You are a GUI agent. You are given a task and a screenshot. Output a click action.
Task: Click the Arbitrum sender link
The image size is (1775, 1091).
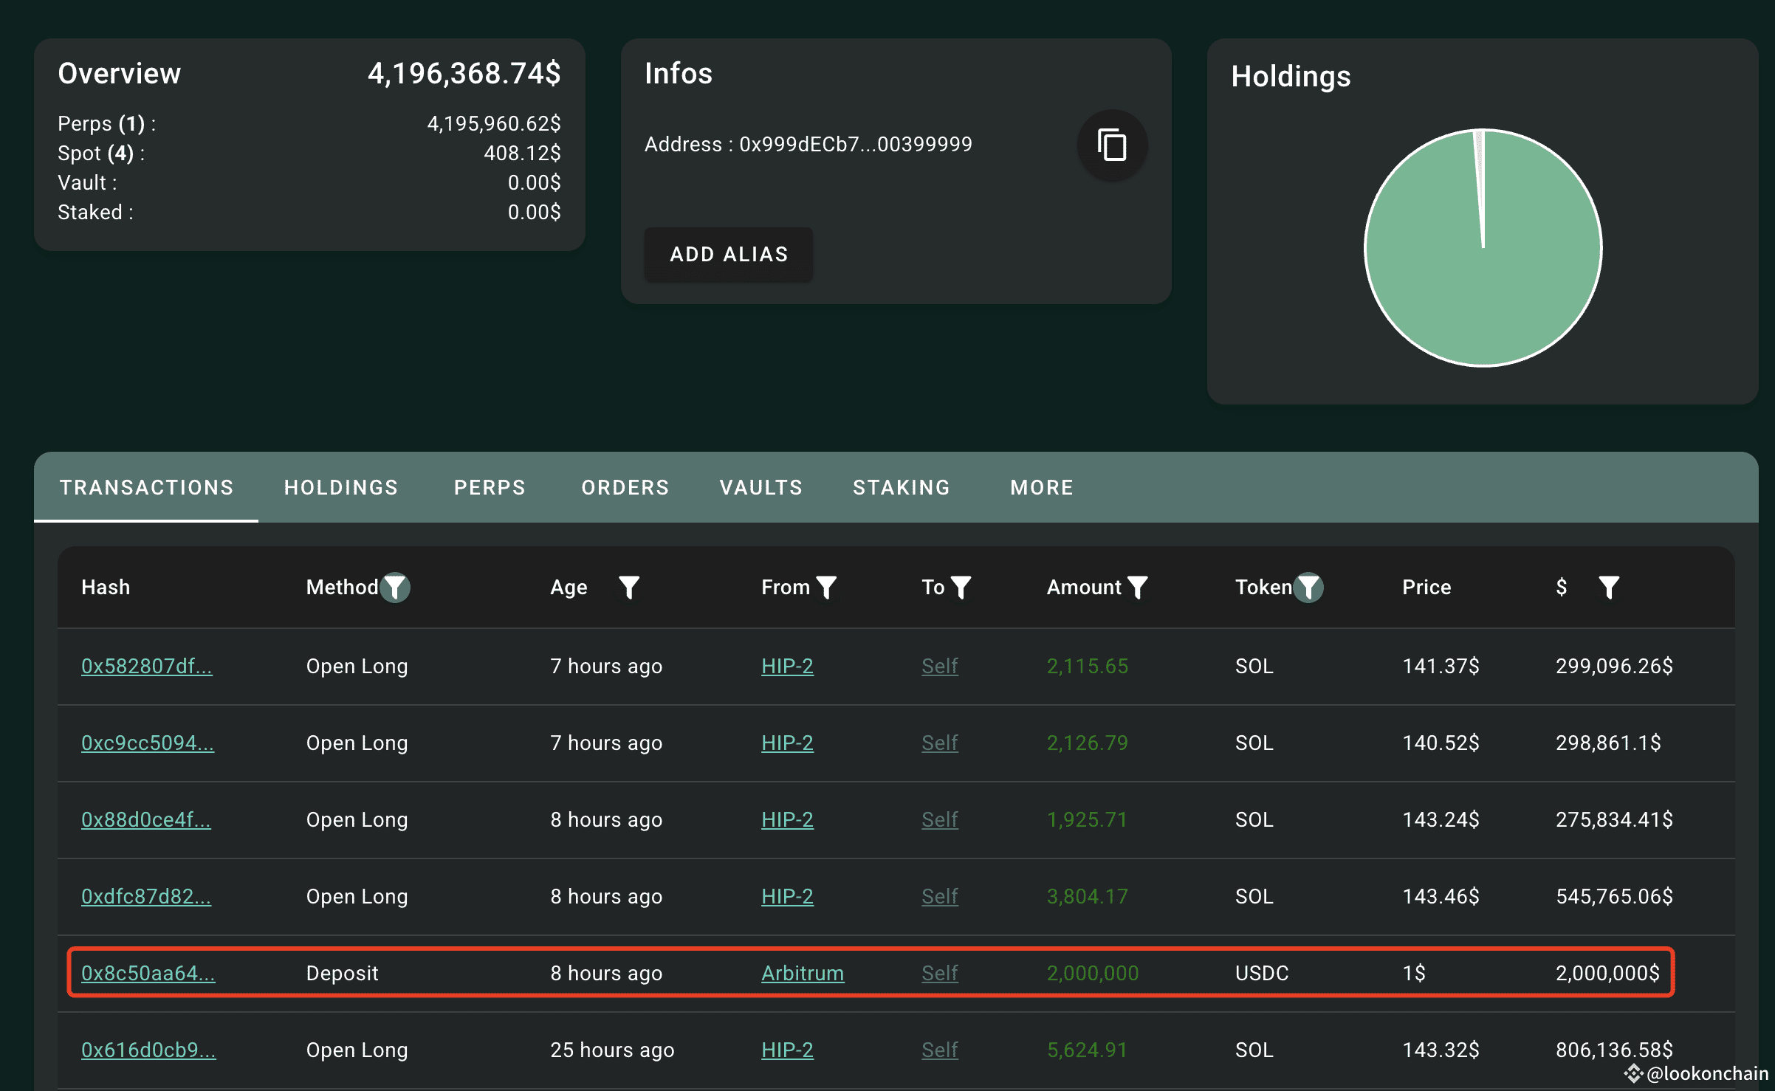[803, 973]
